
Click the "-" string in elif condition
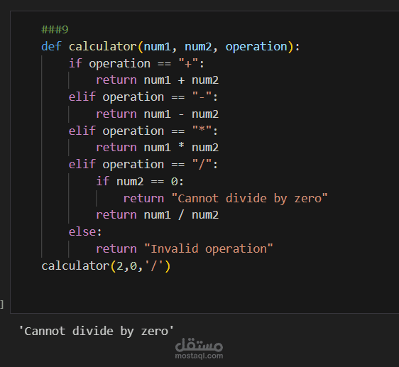202,97
